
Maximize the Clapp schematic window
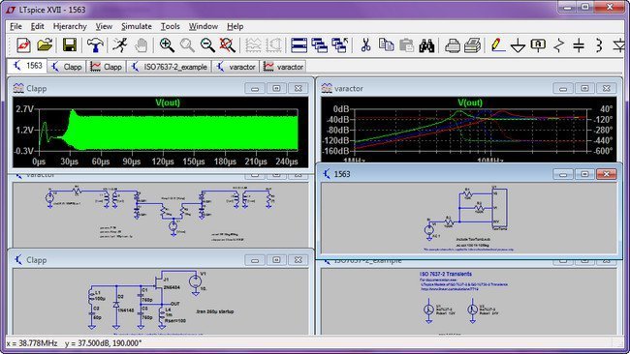click(x=276, y=260)
